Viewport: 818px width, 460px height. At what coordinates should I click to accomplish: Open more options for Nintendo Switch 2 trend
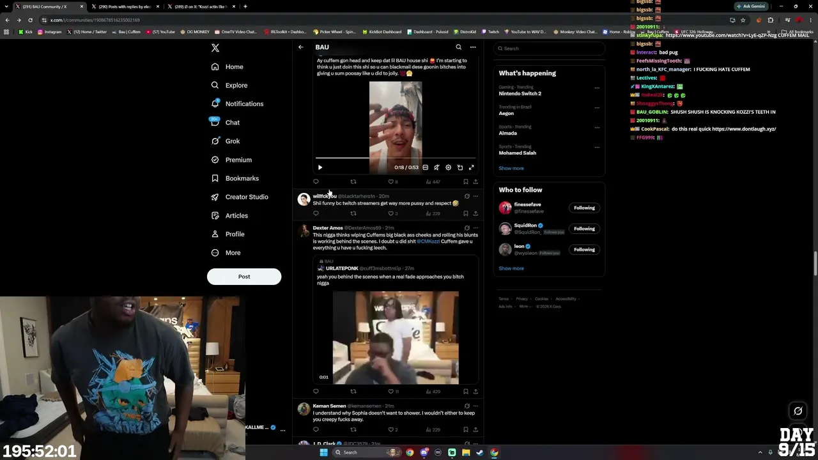click(597, 88)
